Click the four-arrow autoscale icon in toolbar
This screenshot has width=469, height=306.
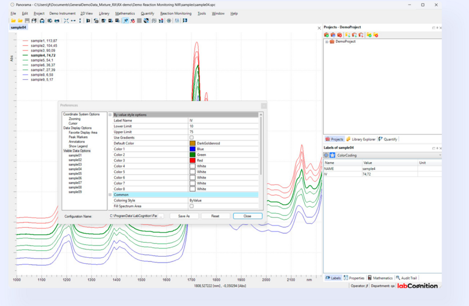pyautogui.click(x=66, y=21)
